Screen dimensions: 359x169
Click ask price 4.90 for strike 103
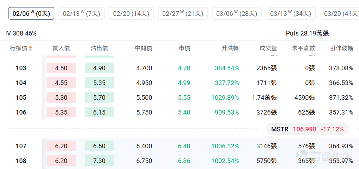[99, 68]
